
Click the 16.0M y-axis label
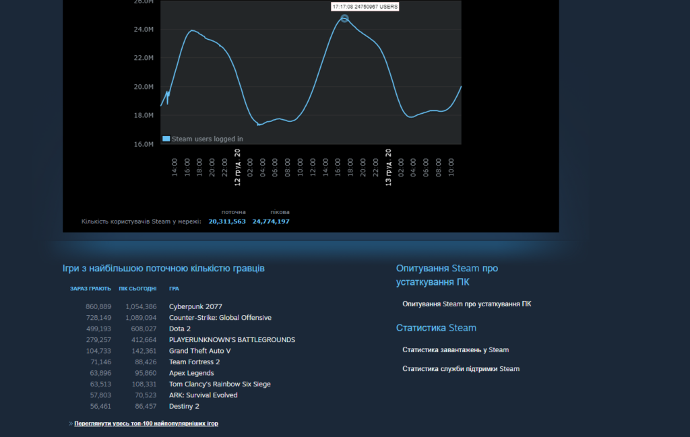pyautogui.click(x=144, y=144)
